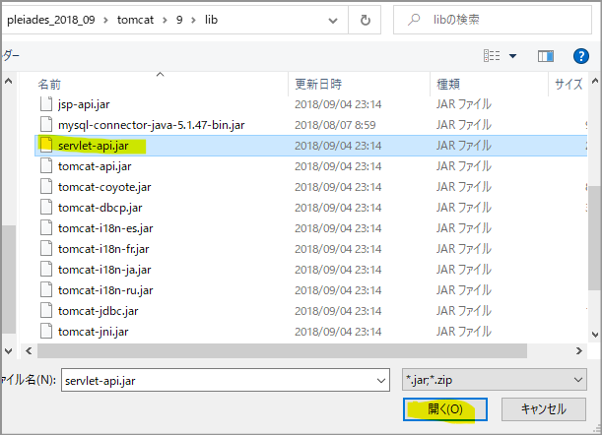Sort by 名前 column header
Image resolution: width=602 pixels, height=435 pixels.
click(x=49, y=84)
